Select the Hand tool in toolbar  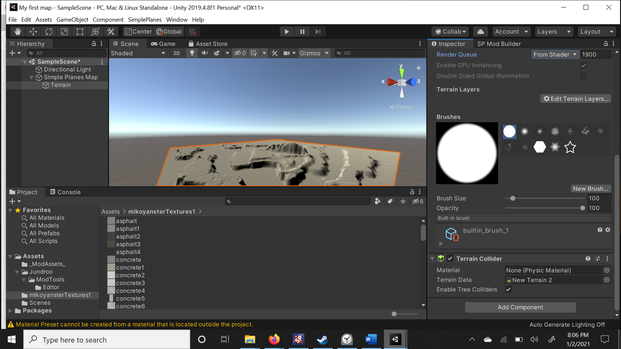[18, 32]
